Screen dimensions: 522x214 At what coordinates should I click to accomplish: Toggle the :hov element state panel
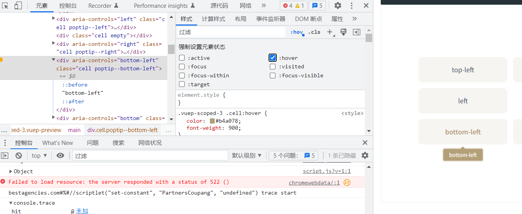coord(297,32)
